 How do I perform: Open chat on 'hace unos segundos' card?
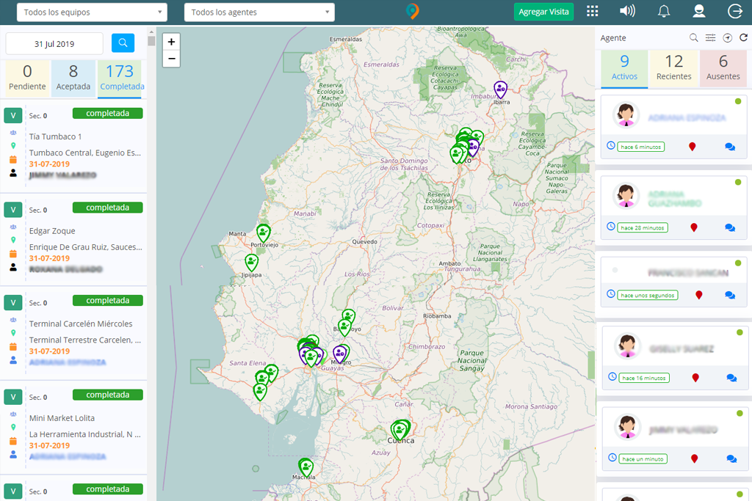pyautogui.click(x=730, y=296)
